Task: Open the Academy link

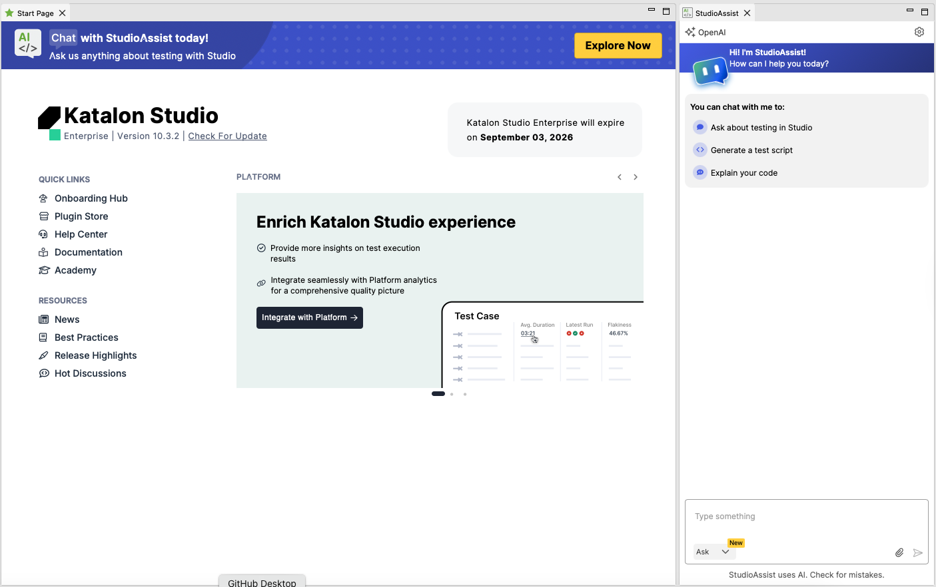Action: point(75,270)
